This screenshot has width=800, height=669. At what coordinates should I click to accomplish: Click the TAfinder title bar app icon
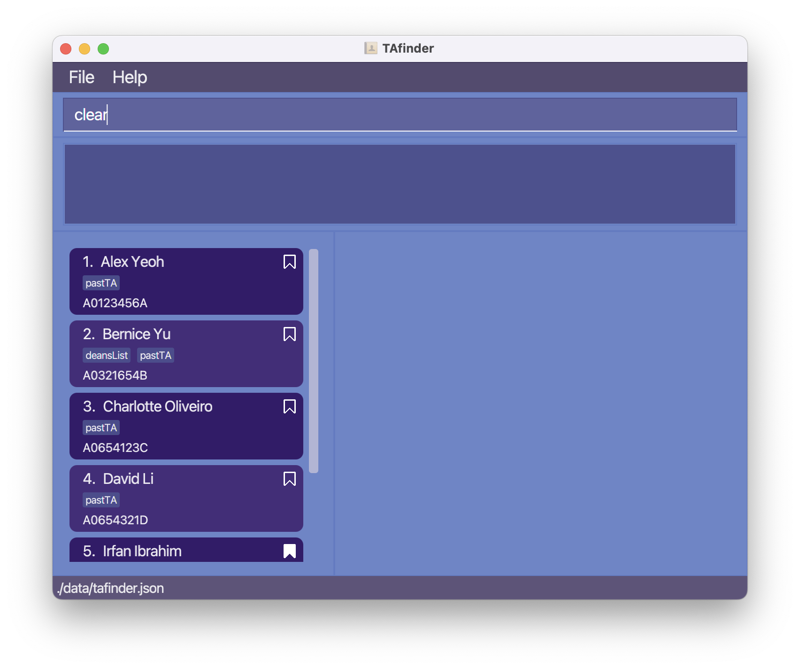(371, 48)
